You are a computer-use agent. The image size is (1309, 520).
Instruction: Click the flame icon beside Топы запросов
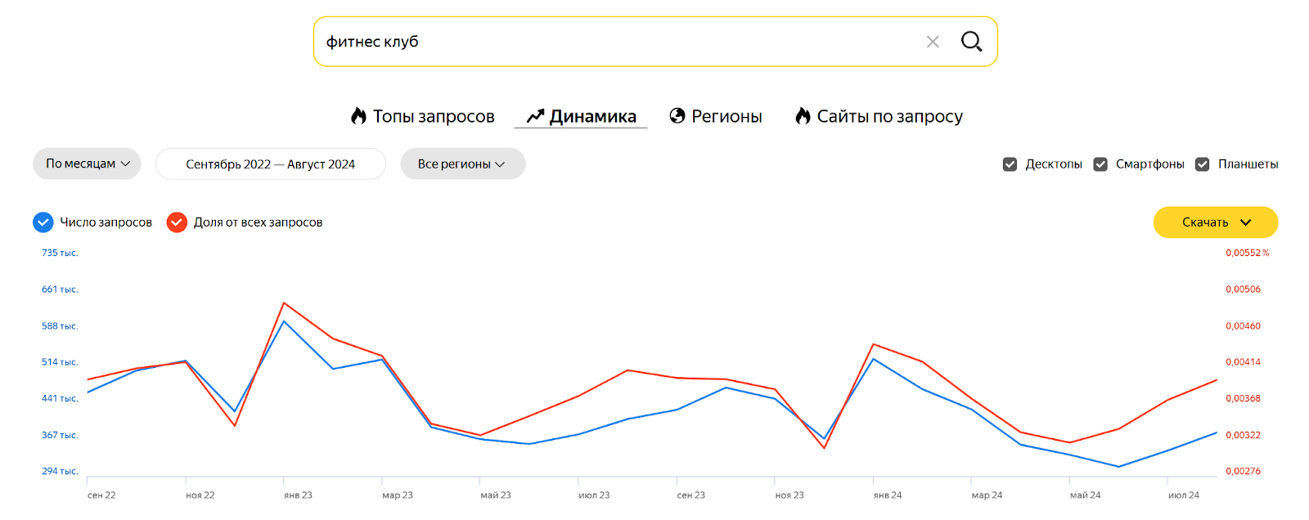pos(358,116)
